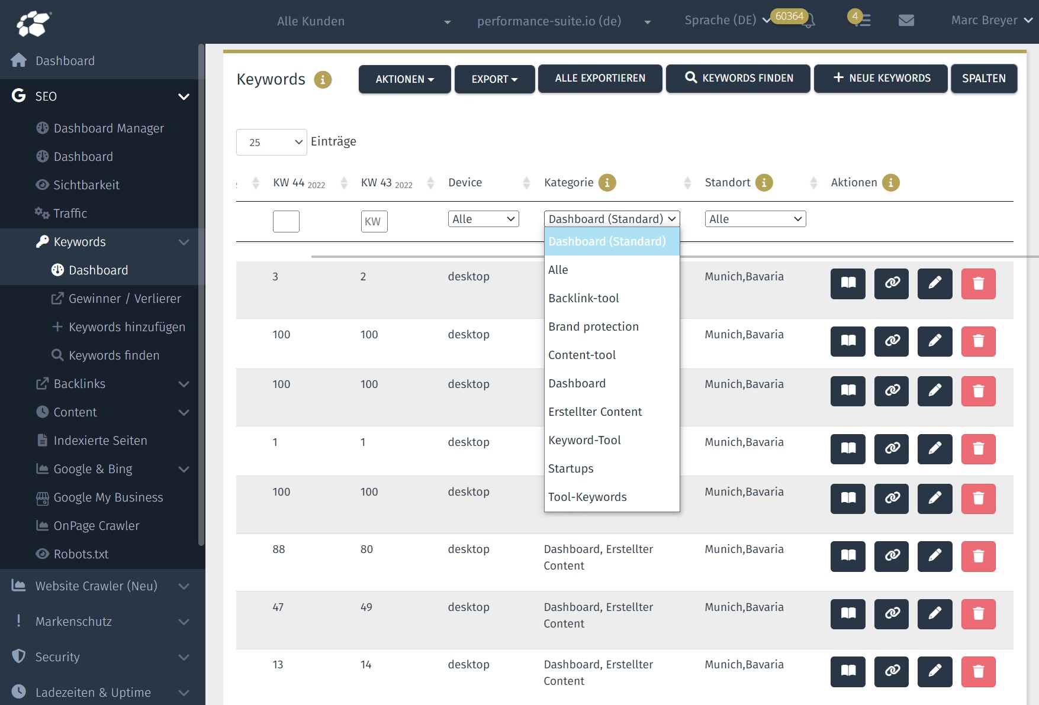
Task: Sort by Standort column arrows
Action: (x=813, y=183)
